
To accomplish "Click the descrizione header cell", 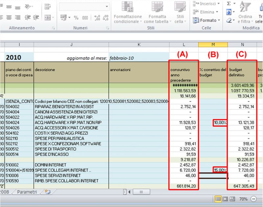I will (x=71, y=72).
